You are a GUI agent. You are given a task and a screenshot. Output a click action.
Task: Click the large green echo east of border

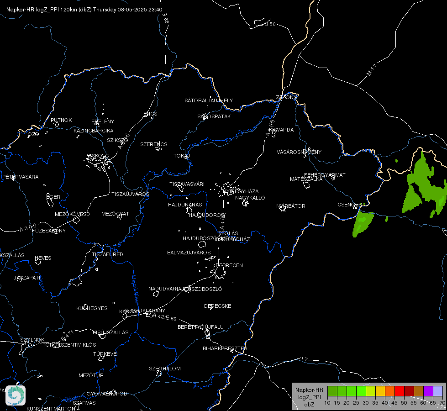point(423,185)
